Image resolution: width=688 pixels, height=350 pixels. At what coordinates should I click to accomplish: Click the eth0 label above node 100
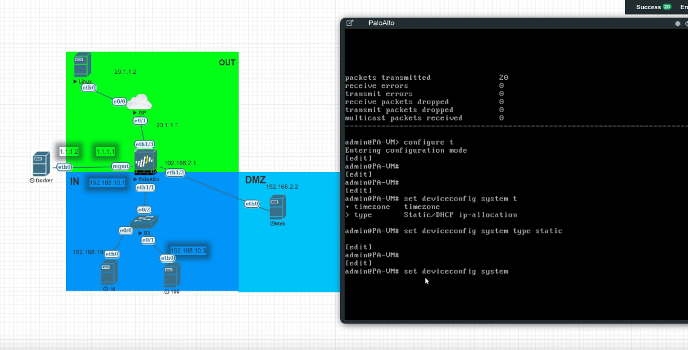(167, 258)
